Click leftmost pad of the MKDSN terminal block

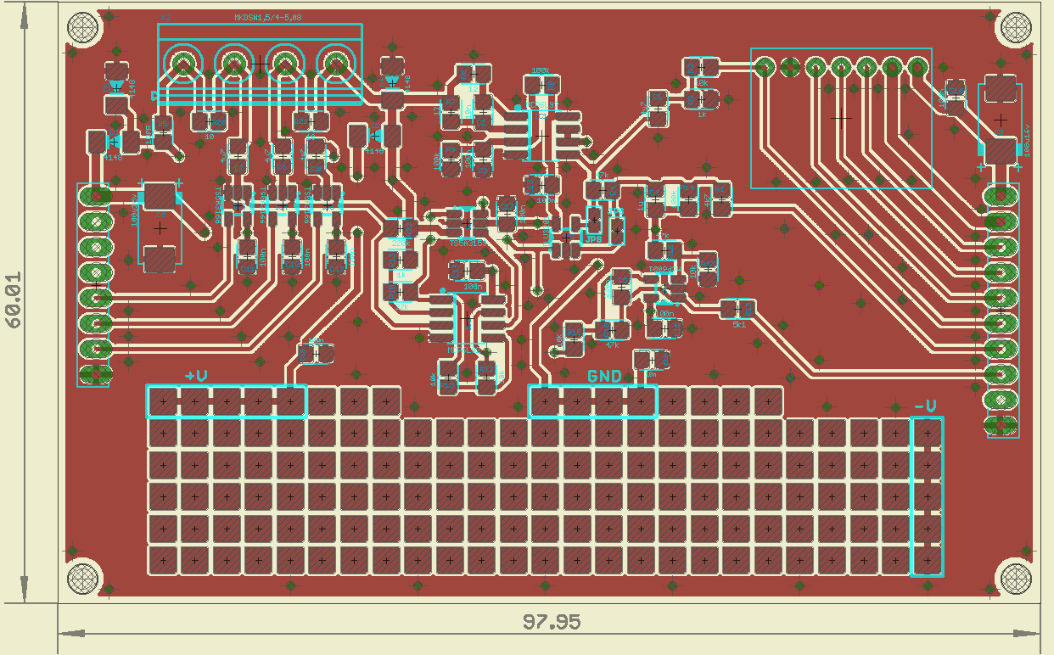(182, 64)
